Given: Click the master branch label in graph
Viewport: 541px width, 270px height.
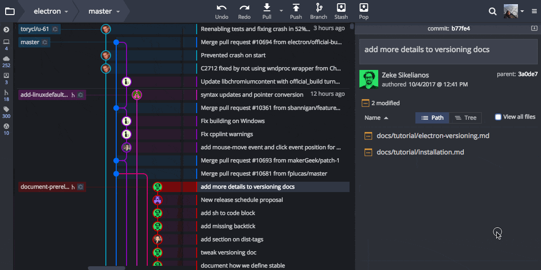Looking at the screenshot, I should pyautogui.click(x=34, y=42).
